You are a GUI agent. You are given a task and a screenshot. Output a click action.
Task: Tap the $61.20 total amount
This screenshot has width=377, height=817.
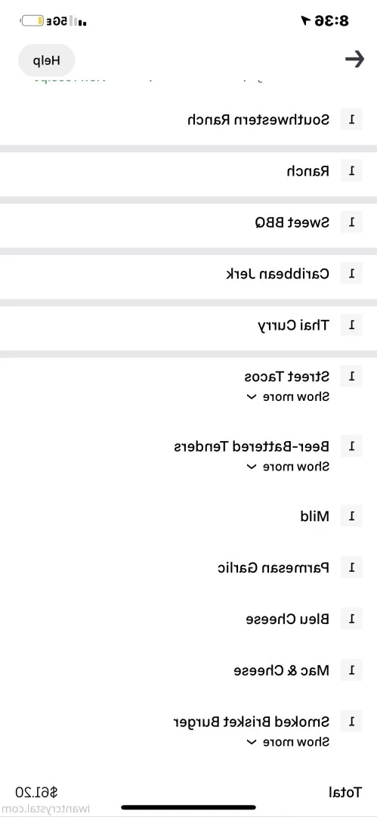click(36, 793)
